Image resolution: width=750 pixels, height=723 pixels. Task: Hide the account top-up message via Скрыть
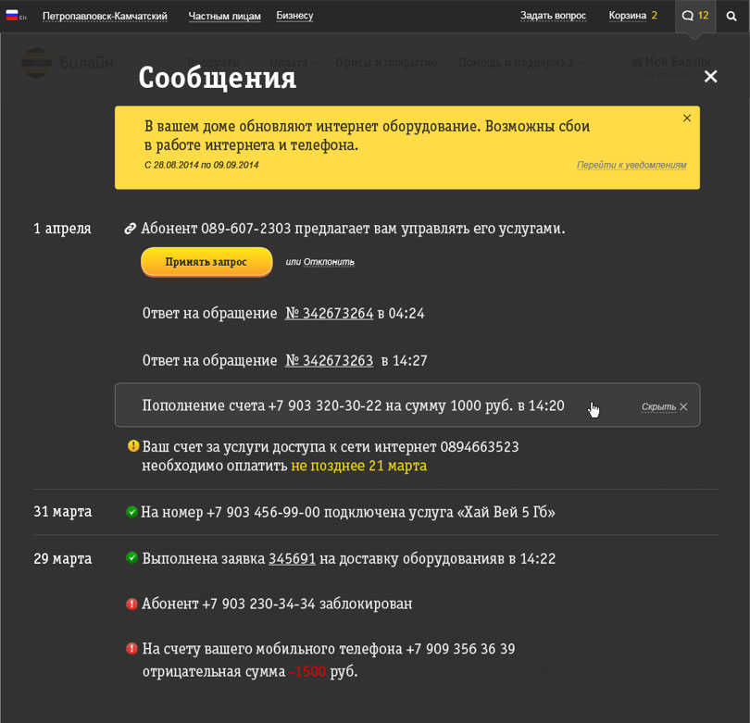tap(664, 406)
